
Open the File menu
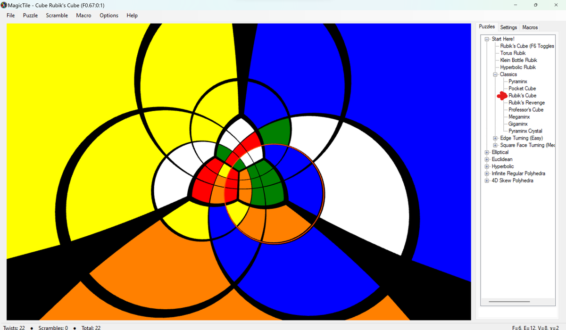[x=11, y=16]
